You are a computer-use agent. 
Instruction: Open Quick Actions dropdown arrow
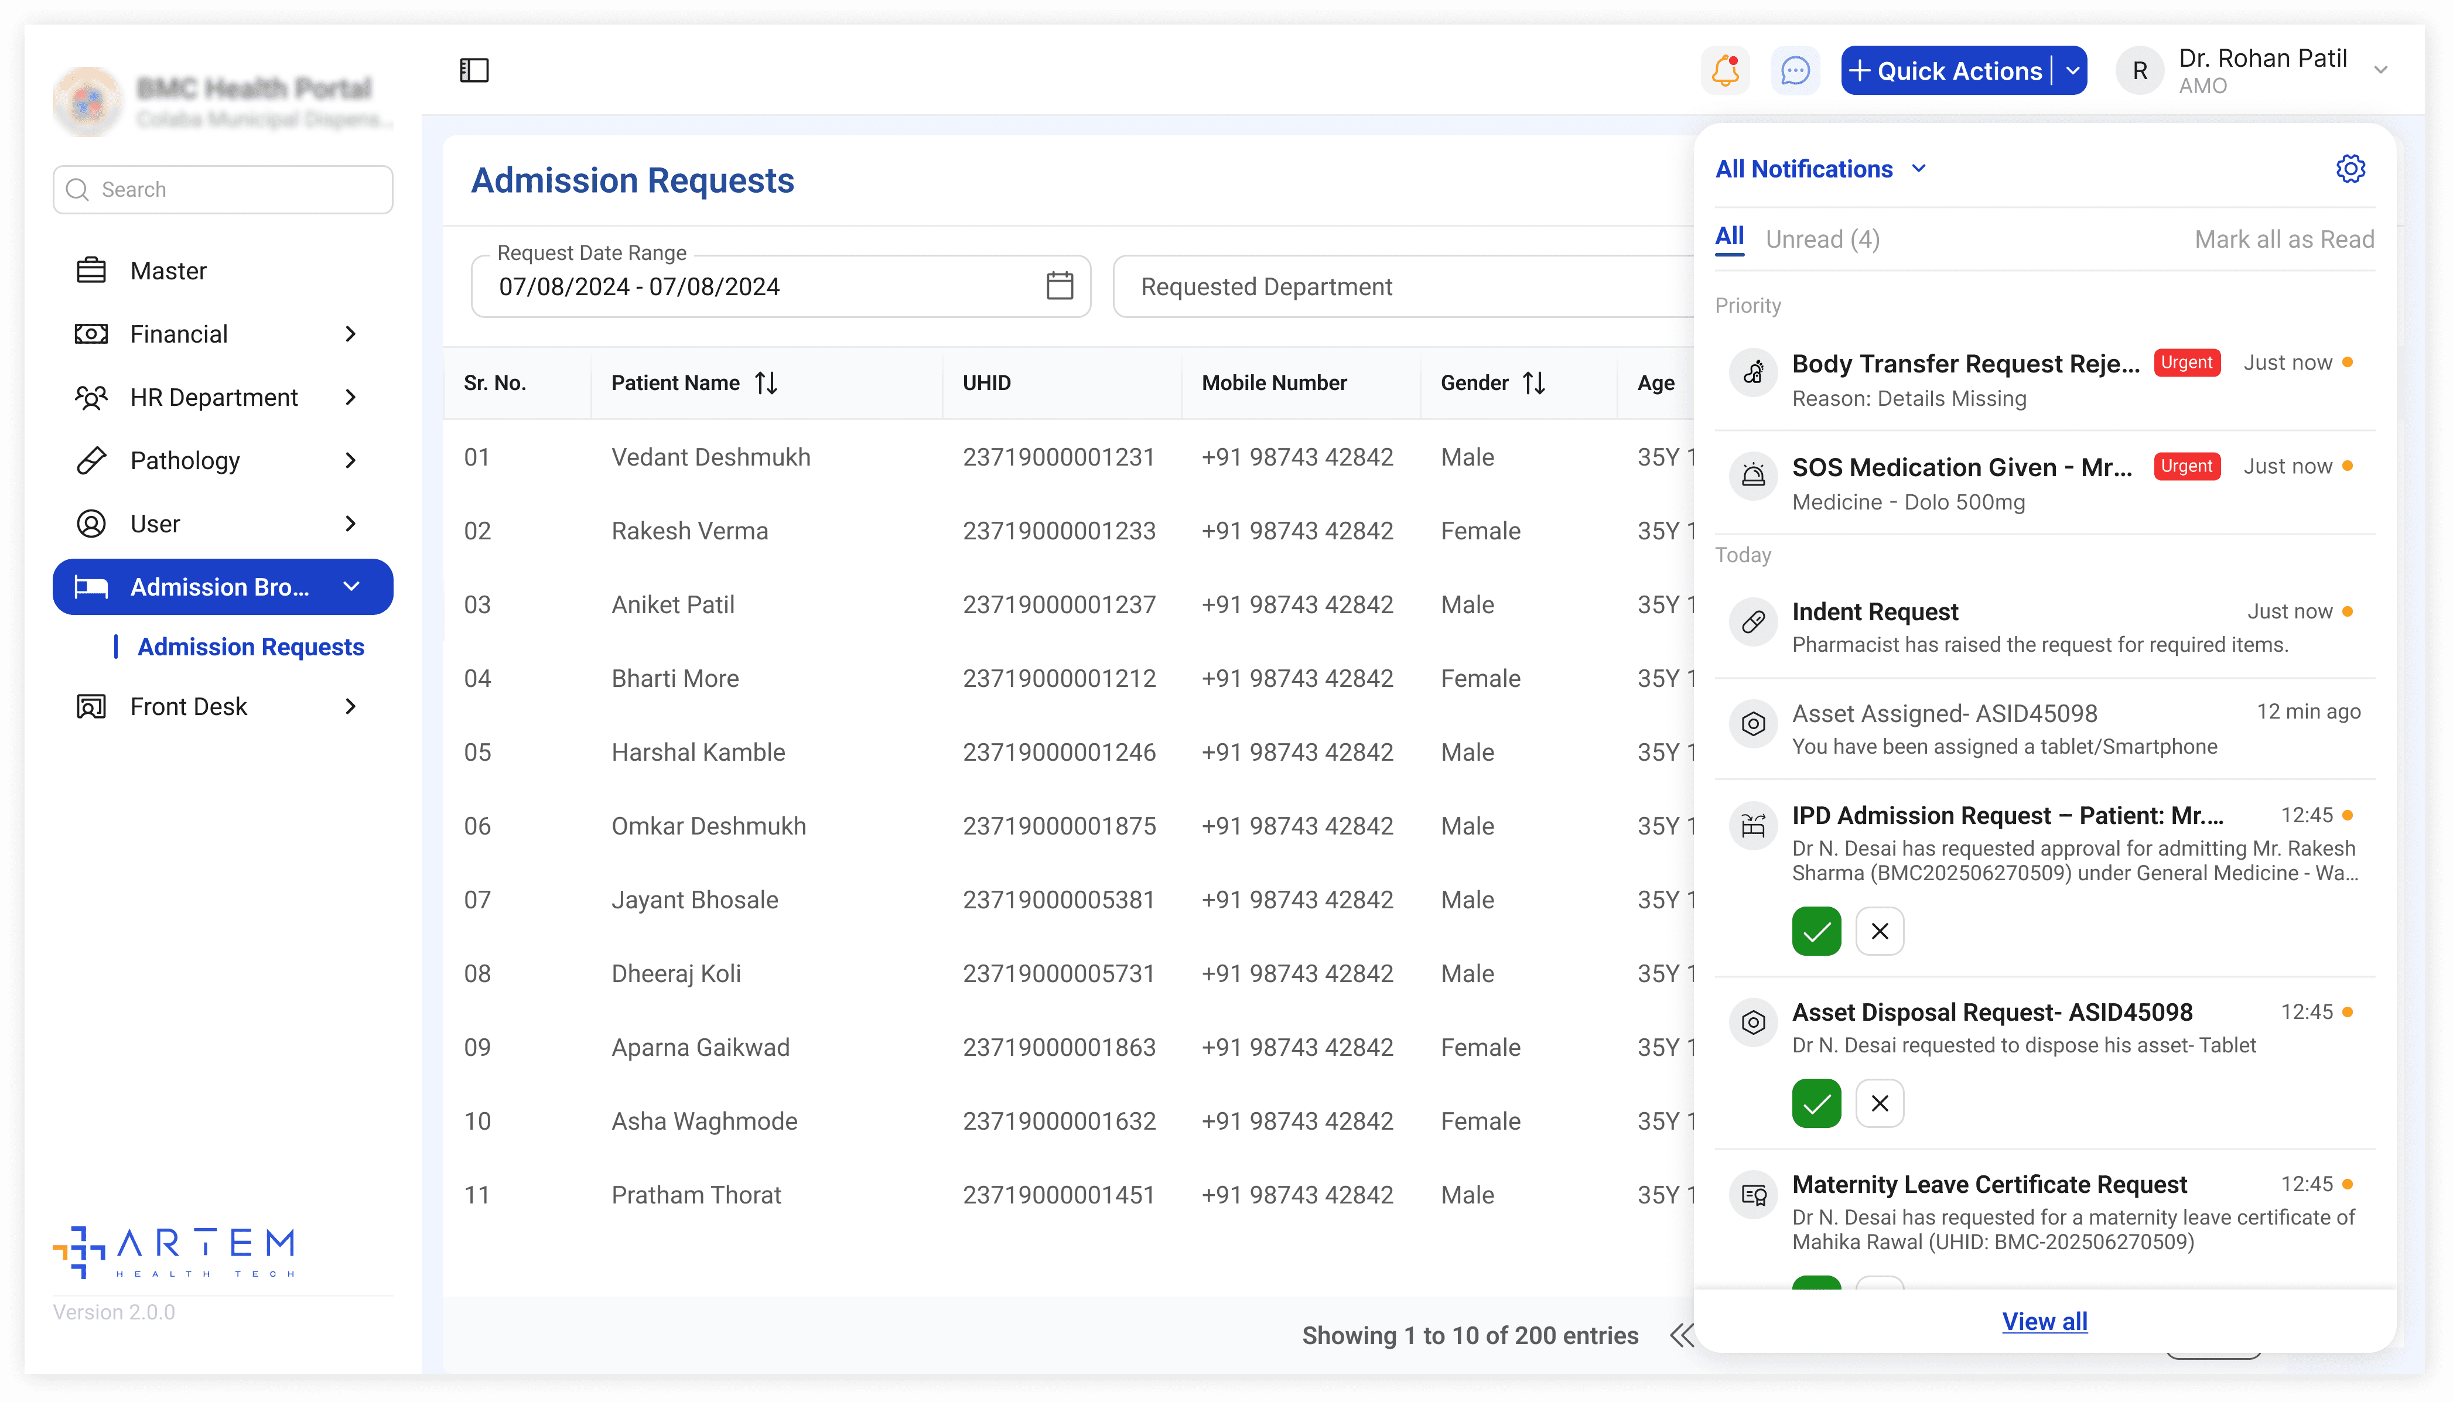[2073, 70]
